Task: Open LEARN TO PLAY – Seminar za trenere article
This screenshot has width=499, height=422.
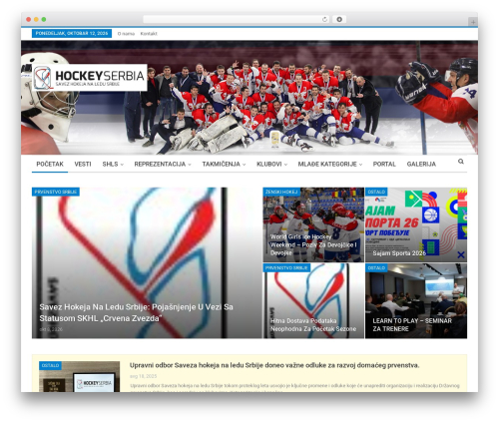Action: [412, 325]
